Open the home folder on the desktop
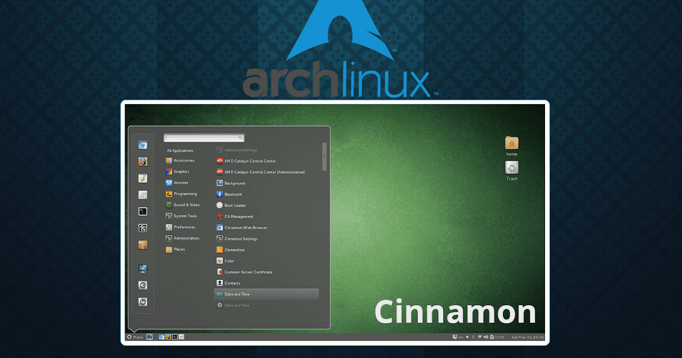 (x=511, y=144)
